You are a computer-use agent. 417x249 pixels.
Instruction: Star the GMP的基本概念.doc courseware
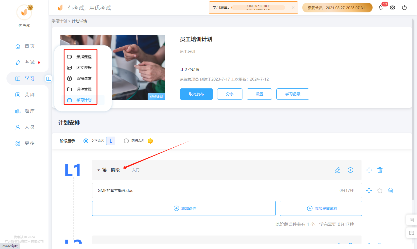pyautogui.click(x=380, y=191)
